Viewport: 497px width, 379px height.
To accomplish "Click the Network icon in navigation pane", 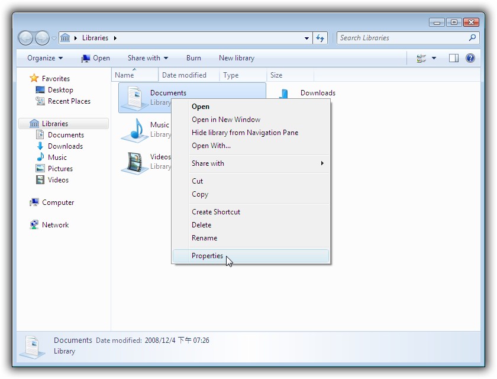I will tap(34, 225).
